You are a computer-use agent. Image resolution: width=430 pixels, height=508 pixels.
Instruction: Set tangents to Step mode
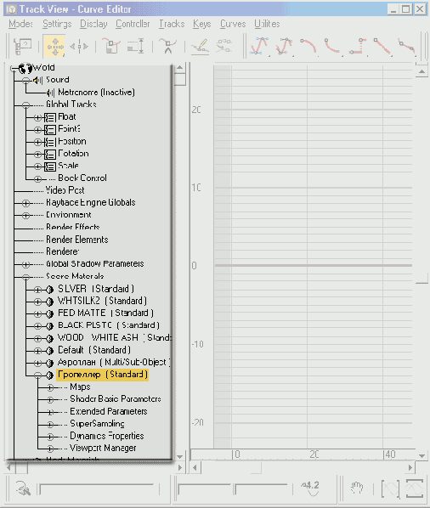click(x=359, y=46)
